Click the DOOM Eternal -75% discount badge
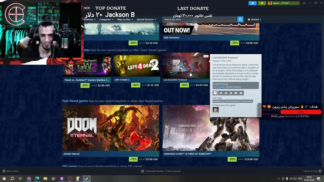The image size is (324, 182). coord(133,159)
